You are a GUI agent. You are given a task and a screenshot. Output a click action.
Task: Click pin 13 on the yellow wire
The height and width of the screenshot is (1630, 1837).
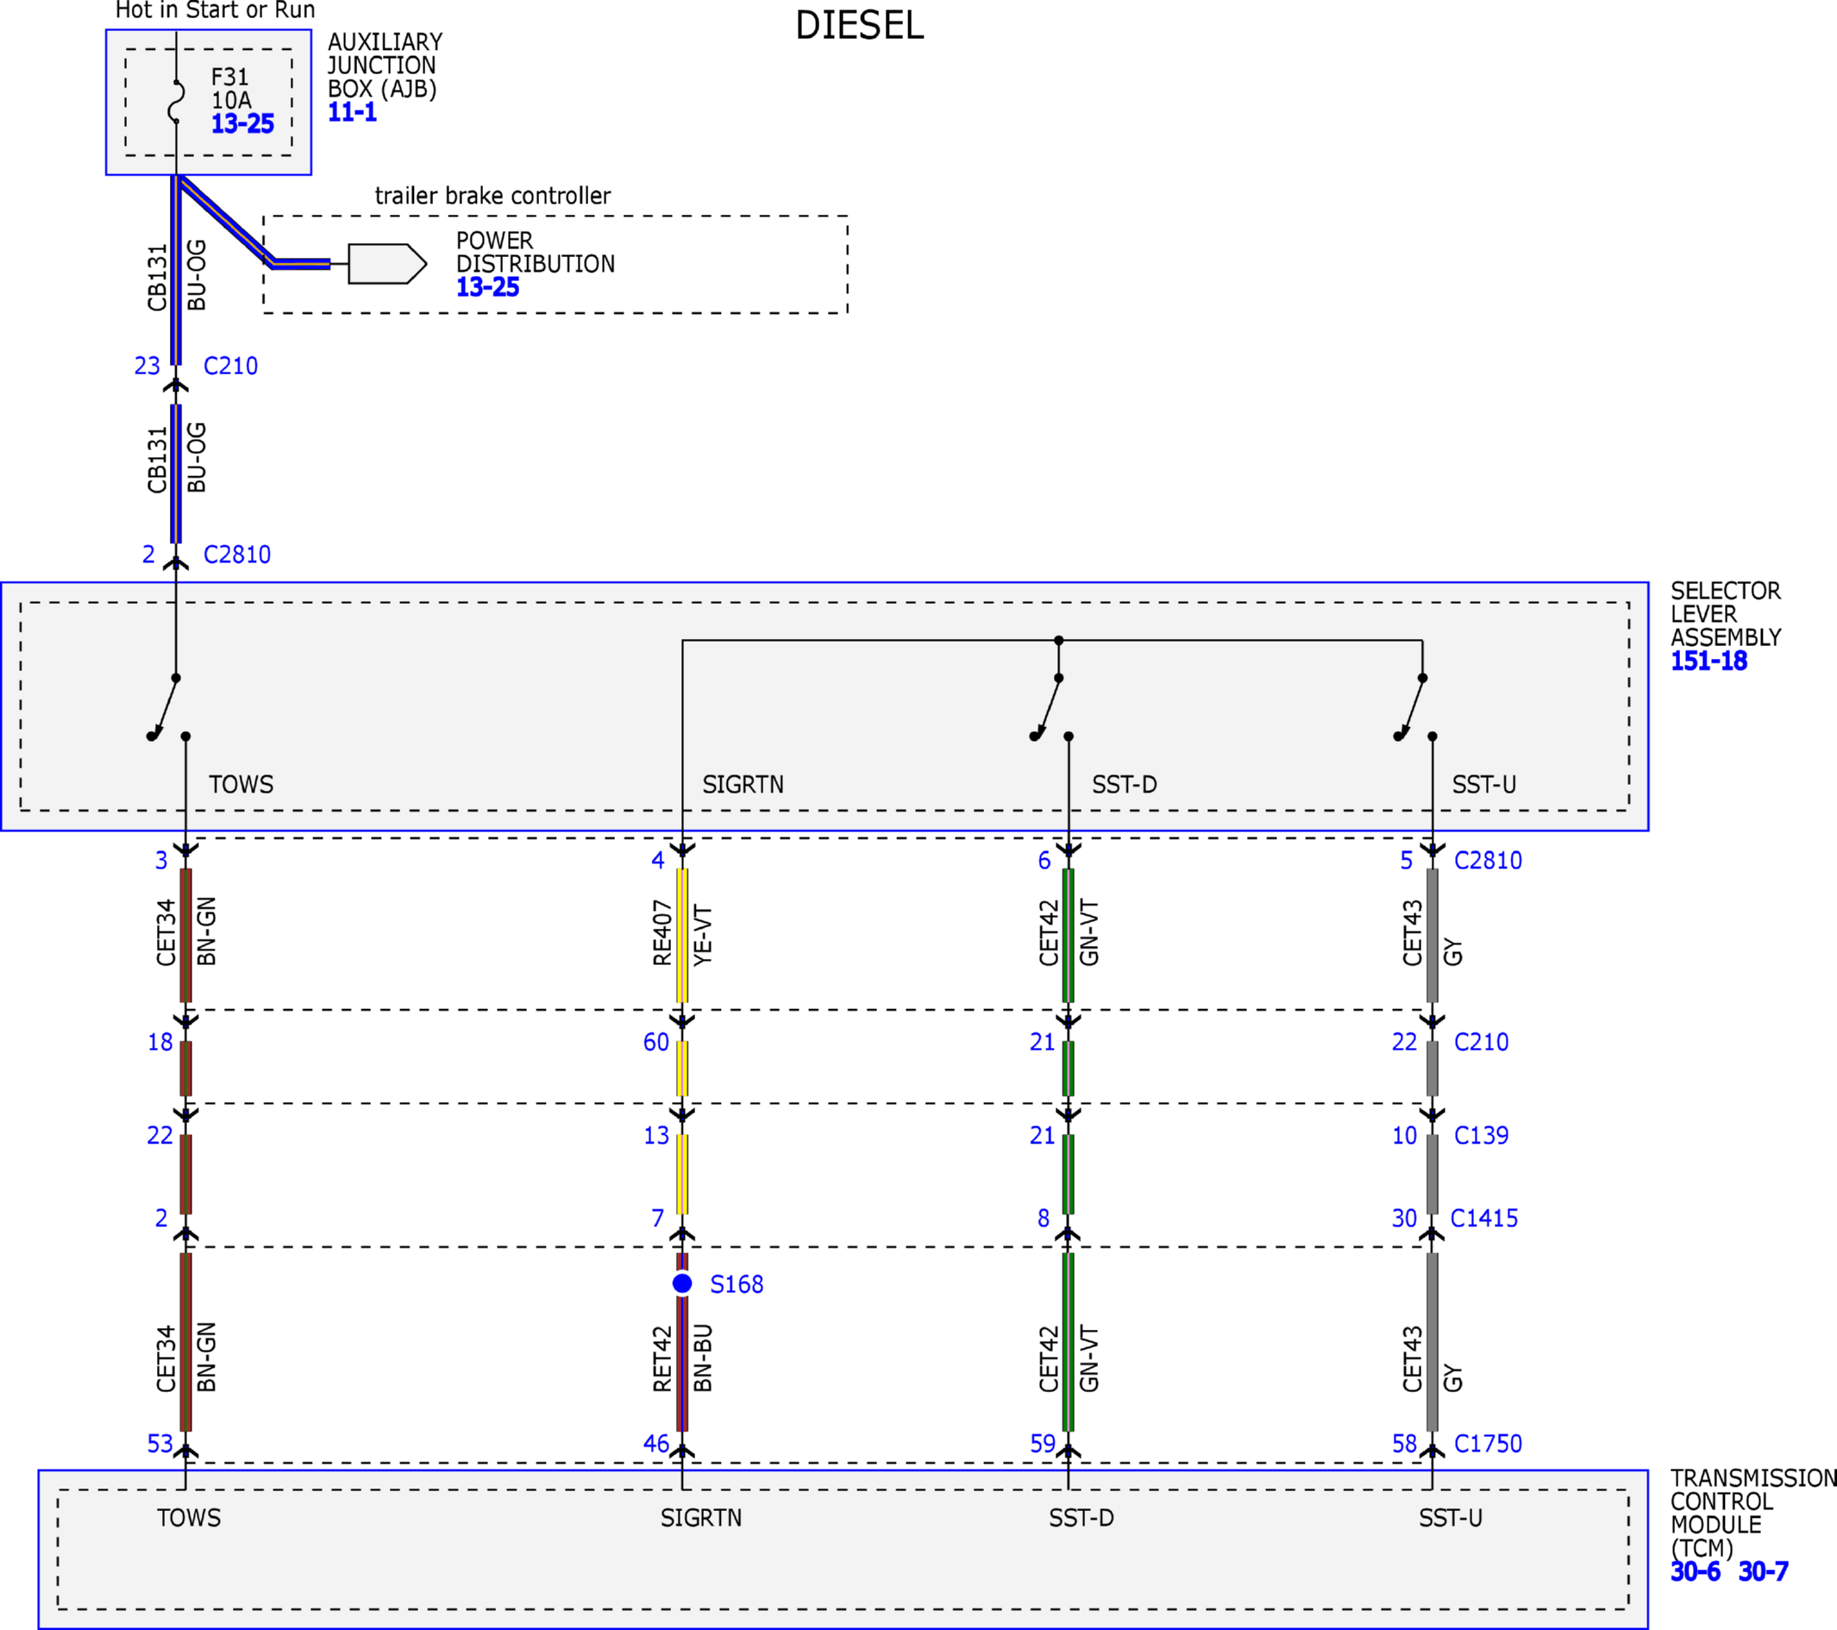pos(656,1136)
